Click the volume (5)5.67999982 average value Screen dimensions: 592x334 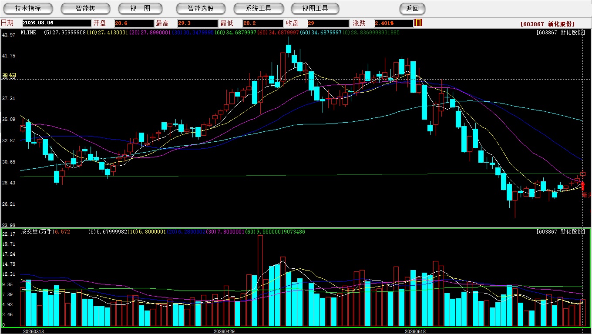click(108, 232)
